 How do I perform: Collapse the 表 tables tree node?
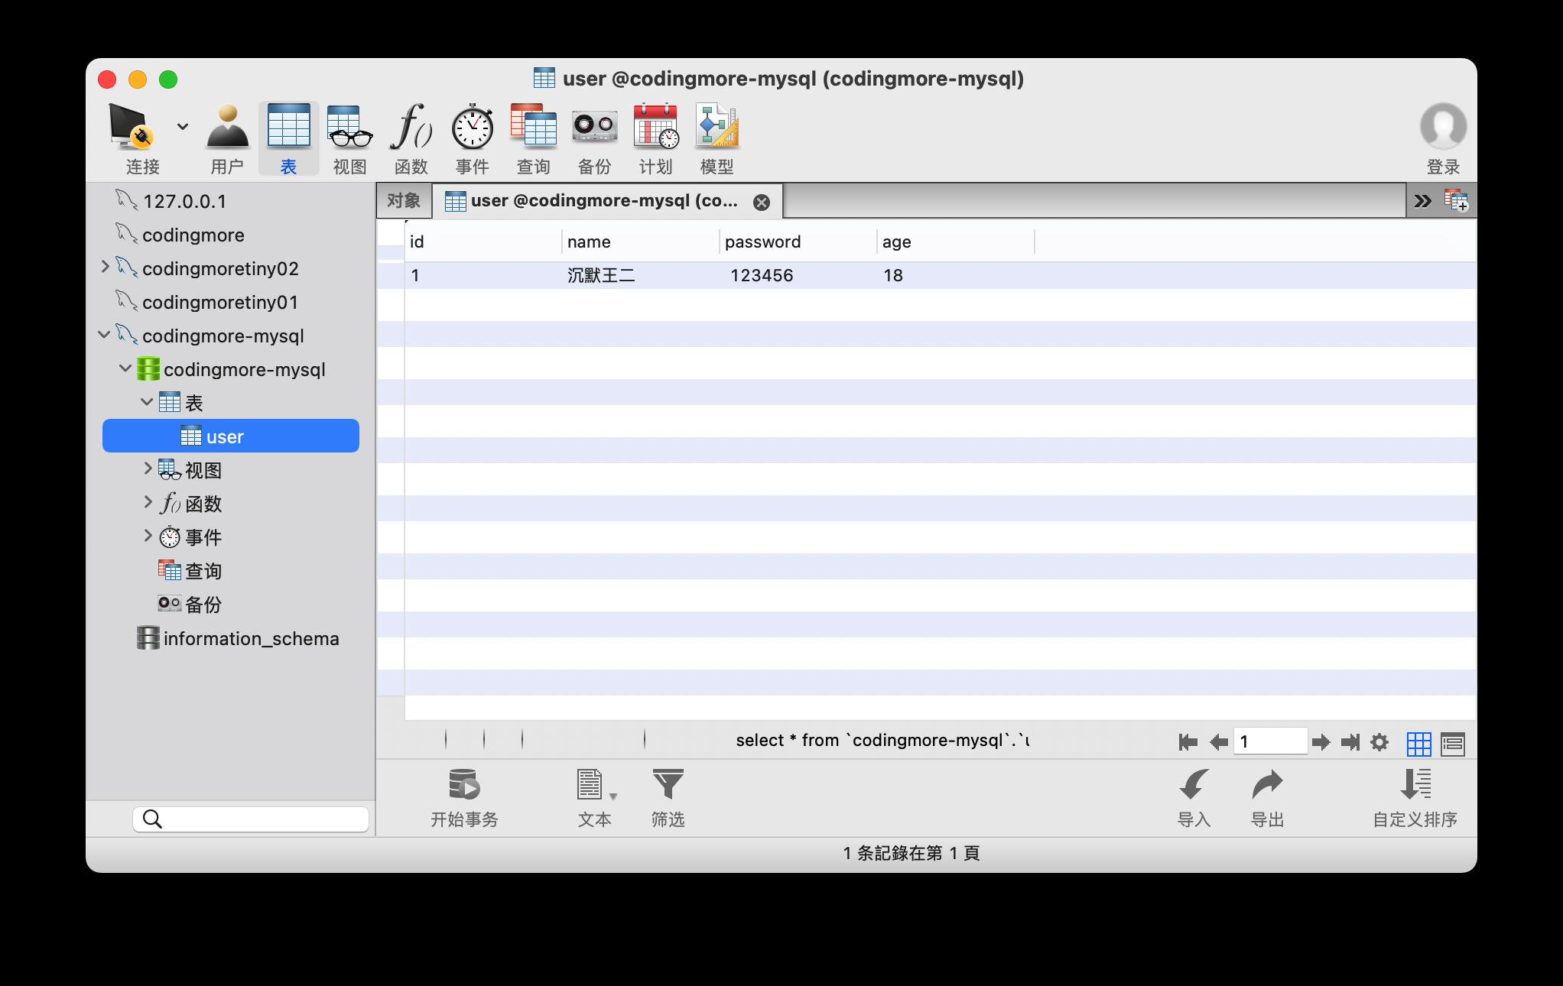147,401
